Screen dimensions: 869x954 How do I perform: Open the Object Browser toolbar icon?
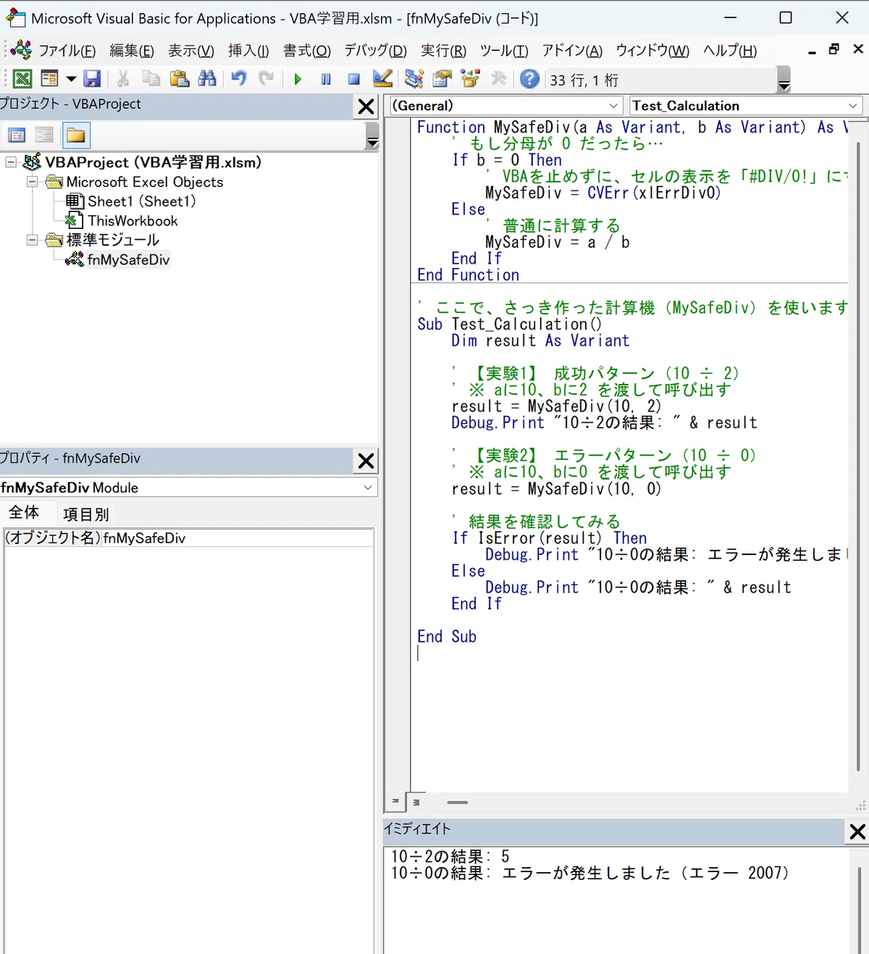(470, 79)
